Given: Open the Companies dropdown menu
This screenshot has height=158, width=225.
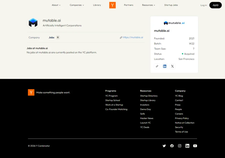Looking at the screenshot, I should (x=77, y=5).
